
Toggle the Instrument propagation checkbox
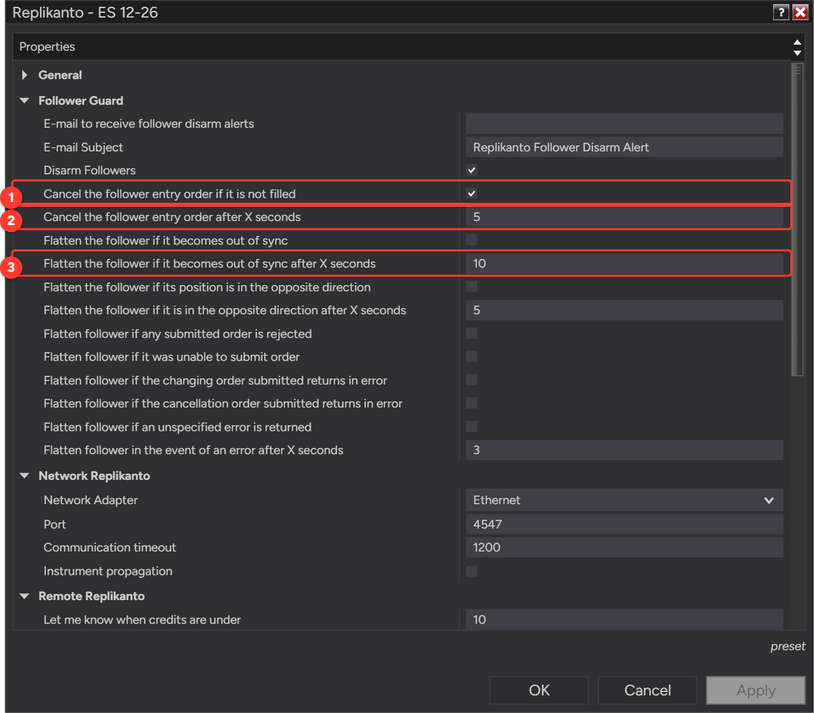[472, 571]
